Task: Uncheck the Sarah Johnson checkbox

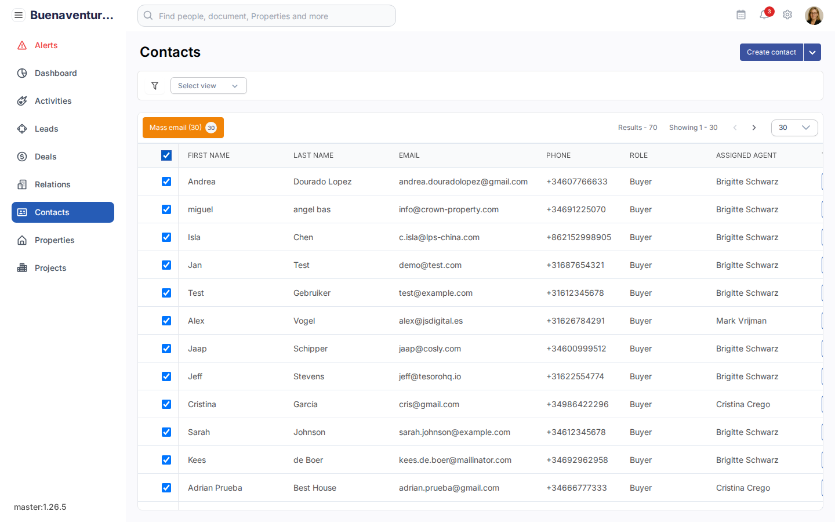Action: (x=166, y=432)
